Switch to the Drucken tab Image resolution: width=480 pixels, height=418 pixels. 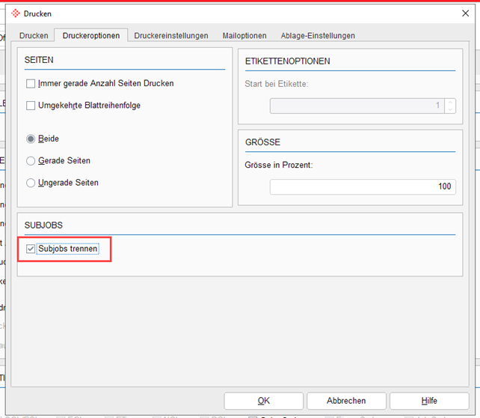click(x=34, y=35)
